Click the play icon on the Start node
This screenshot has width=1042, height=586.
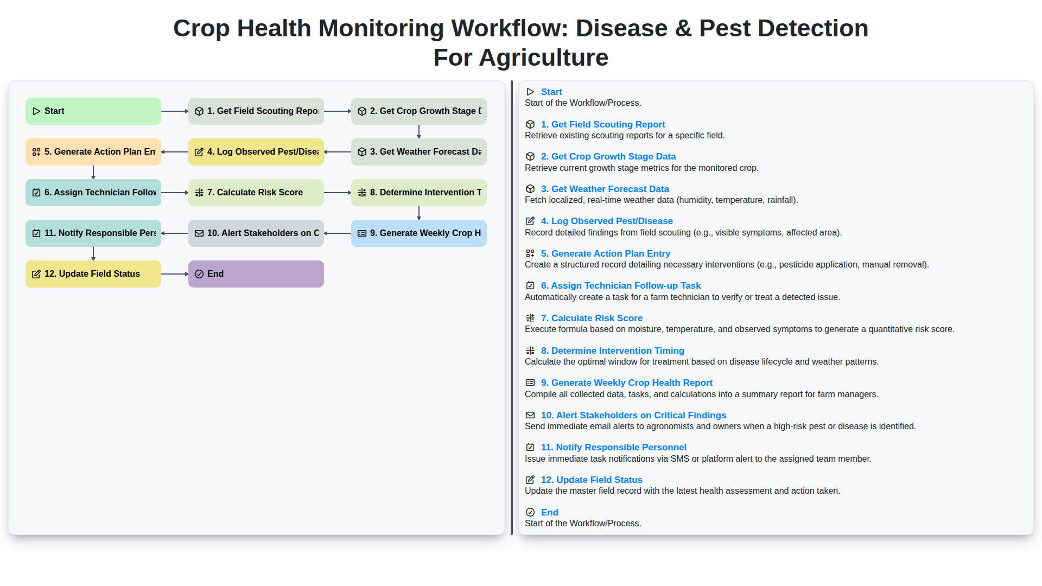tap(36, 111)
